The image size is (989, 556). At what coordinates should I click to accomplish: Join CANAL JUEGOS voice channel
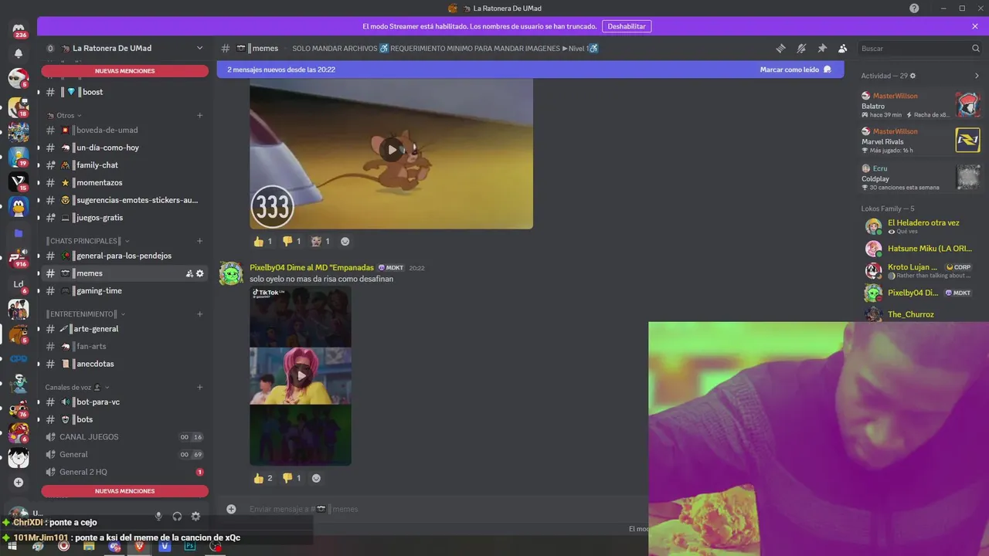point(124,437)
